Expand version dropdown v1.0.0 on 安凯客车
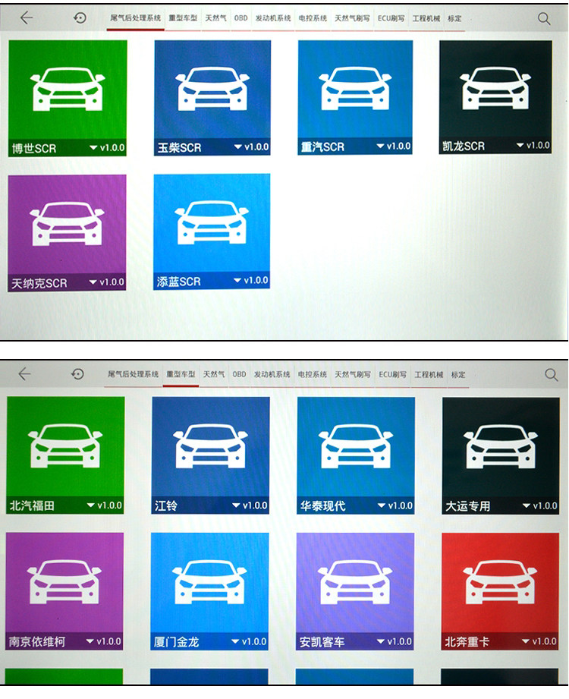The width and height of the screenshot is (569, 699). point(395,642)
